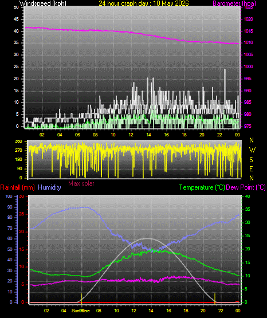Click the Dew Point (°C) legend label

pyautogui.click(x=246, y=187)
